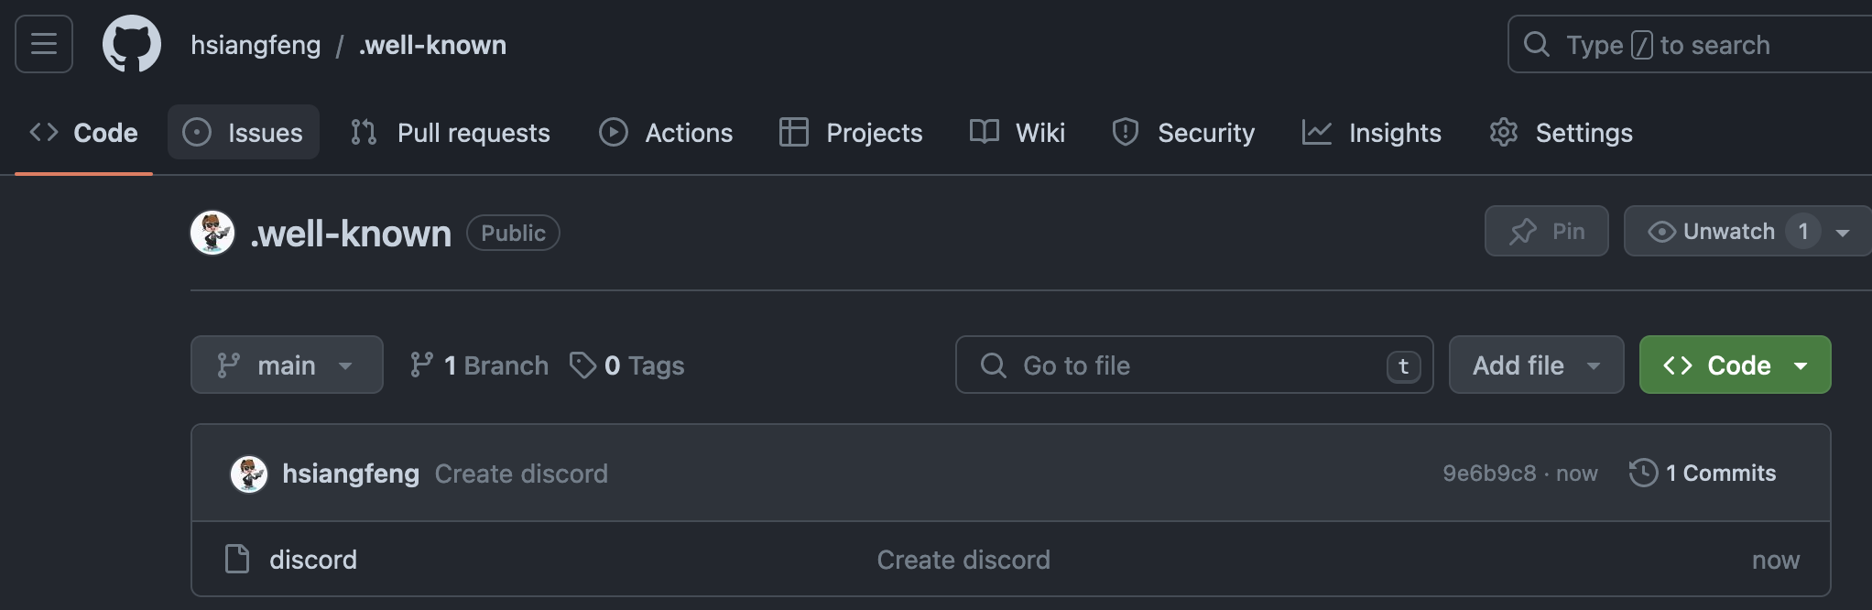This screenshot has height=610, width=1872.
Task: Click the user avatar beside repository title
Action: [x=212, y=233]
